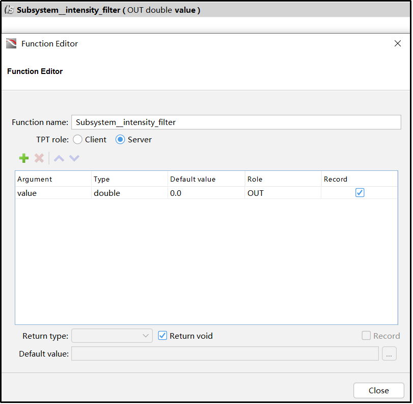Delete the selected argument with the red X icon

click(x=39, y=158)
